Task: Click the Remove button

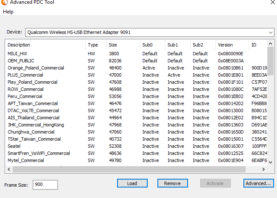Action: 172,183
